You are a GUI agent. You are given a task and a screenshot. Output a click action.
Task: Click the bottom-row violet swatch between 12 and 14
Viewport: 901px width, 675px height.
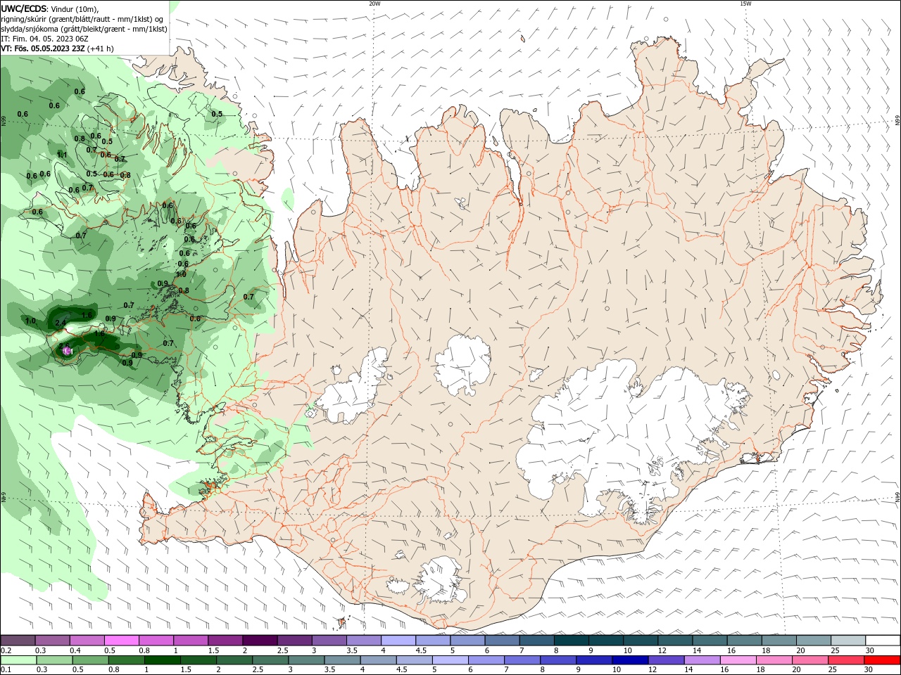click(665, 660)
